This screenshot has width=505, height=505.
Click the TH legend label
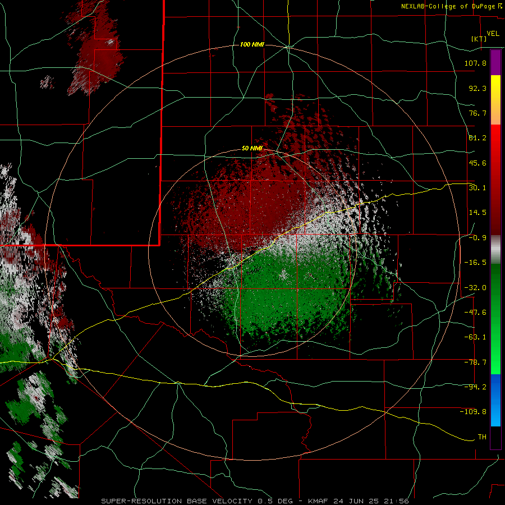pos(482,437)
